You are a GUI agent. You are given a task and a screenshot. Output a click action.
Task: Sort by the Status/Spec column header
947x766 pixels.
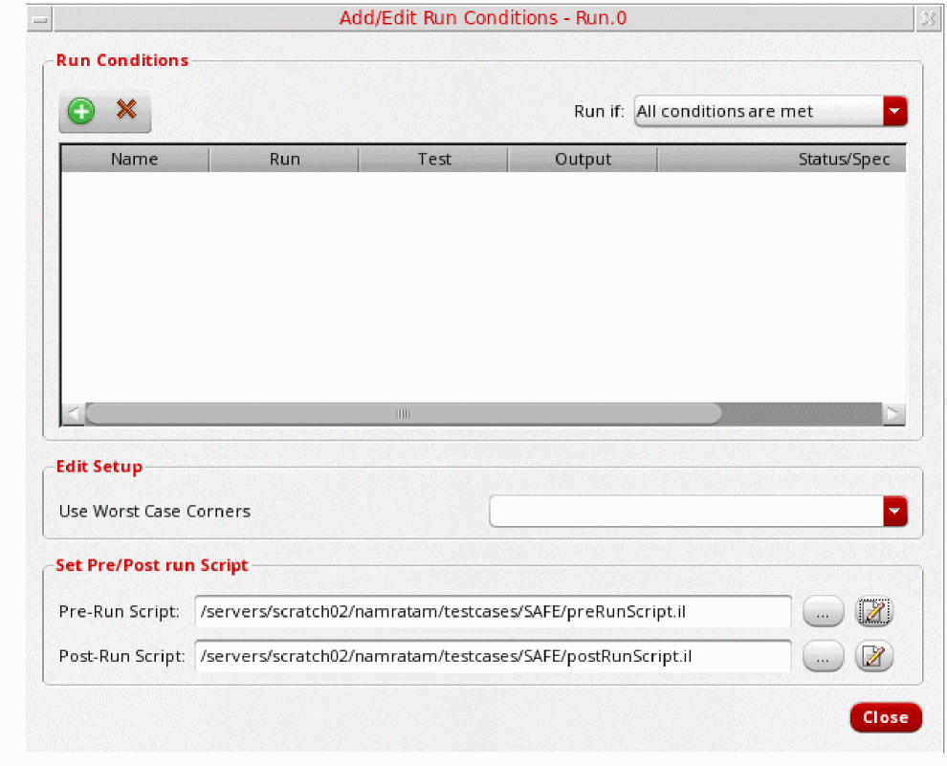(782, 160)
